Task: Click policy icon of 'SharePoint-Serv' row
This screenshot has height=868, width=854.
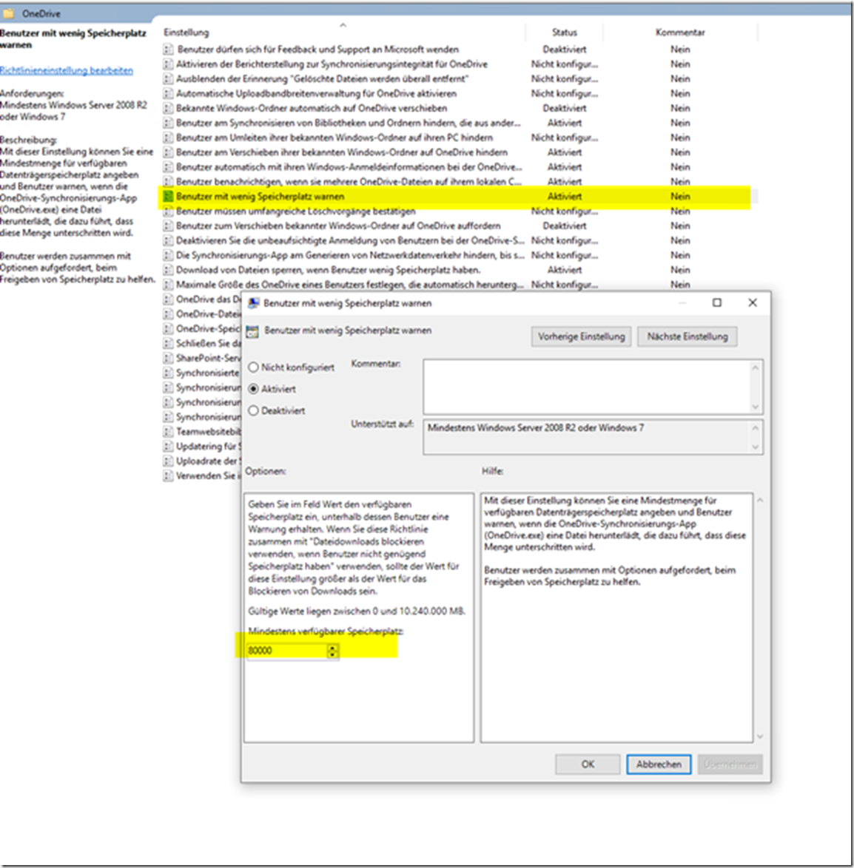Action: 168,358
